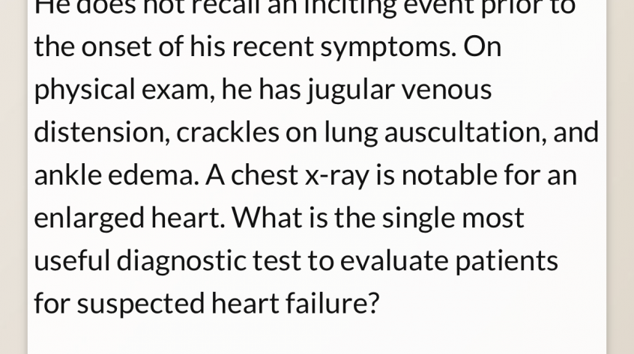Click the word "crackles" in the paragraph
The height and width of the screenshot is (354, 634).
228,132
